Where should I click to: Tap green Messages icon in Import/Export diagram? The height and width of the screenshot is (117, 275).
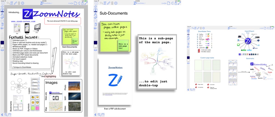[238, 45]
